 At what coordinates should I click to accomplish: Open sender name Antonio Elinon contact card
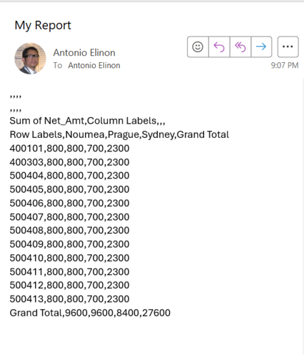click(84, 53)
